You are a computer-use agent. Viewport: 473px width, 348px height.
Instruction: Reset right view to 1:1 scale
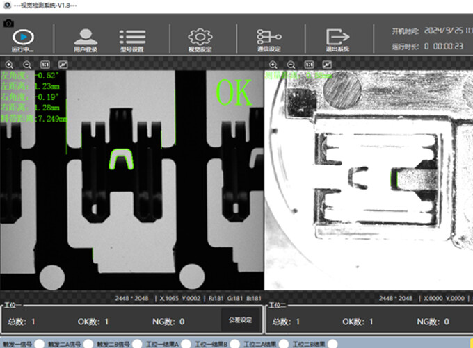tap(310, 65)
